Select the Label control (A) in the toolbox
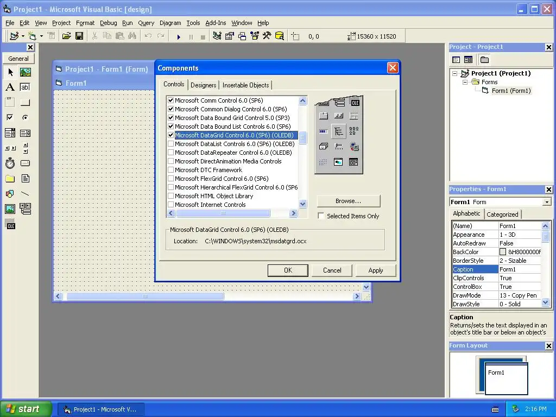556x417 pixels. click(x=10, y=87)
